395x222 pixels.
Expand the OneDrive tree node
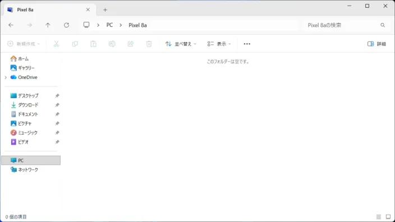click(6, 77)
